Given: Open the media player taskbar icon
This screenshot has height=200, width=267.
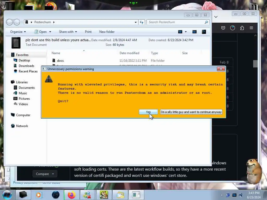Looking at the screenshot, I should click(39, 195).
